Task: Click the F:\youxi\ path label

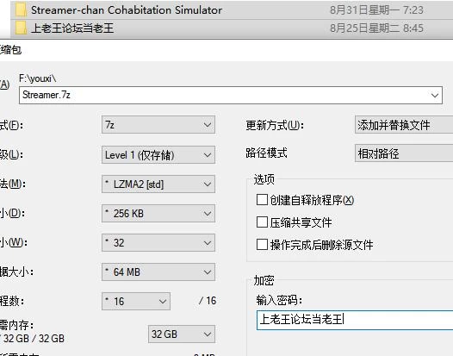Action: (38, 78)
